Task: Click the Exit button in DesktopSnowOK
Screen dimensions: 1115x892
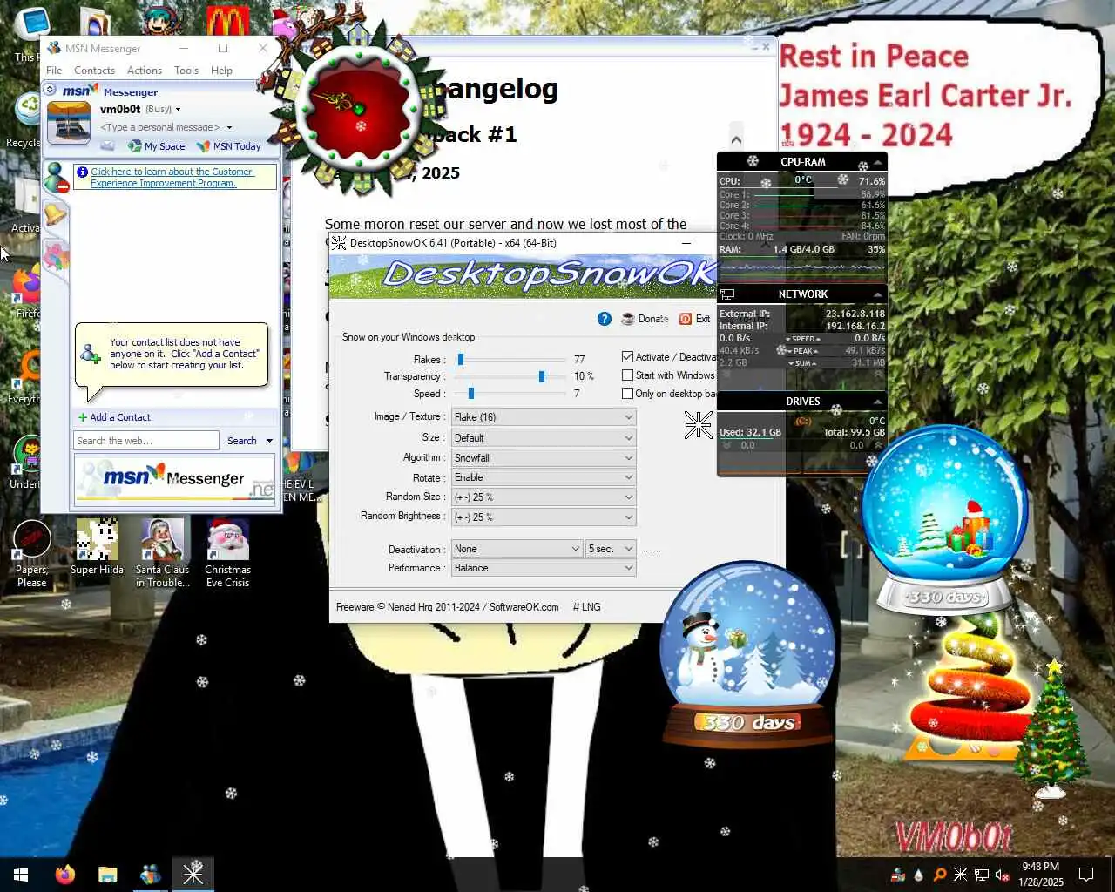Action: [695, 319]
